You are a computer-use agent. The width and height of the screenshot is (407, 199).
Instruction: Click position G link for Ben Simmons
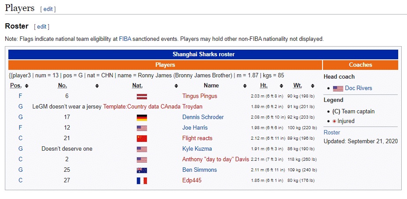click(21, 170)
